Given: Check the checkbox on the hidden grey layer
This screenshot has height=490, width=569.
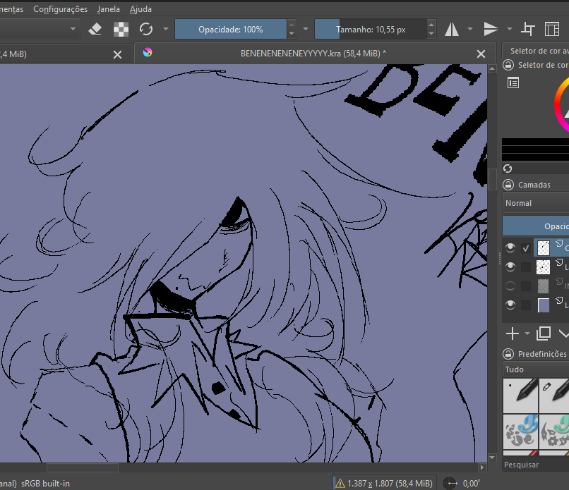Looking at the screenshot, I should tap(525, 286).
